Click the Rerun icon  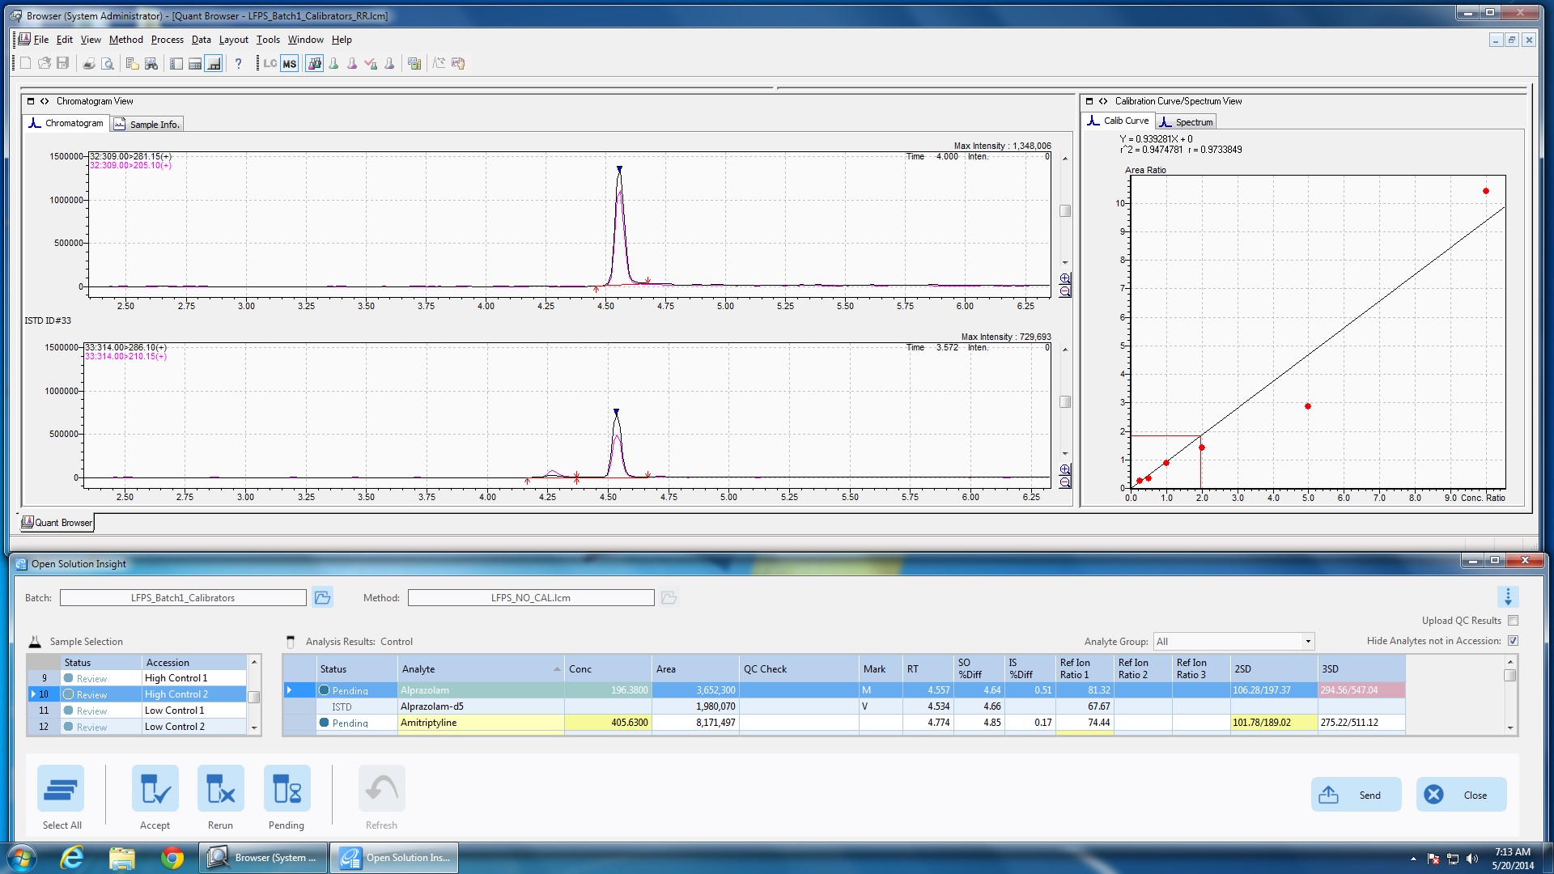(220, 789)
